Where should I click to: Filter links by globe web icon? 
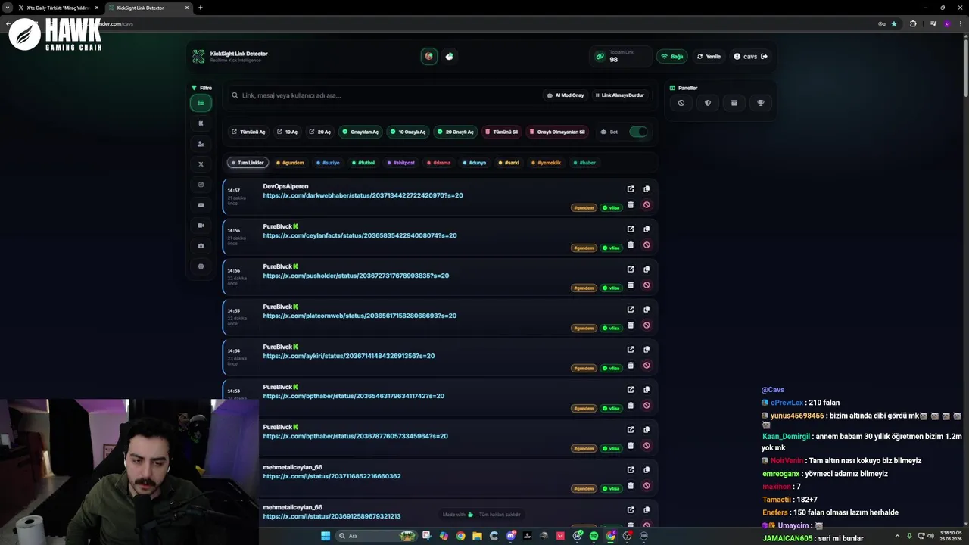pyautogui.click(x=201, y=266)
